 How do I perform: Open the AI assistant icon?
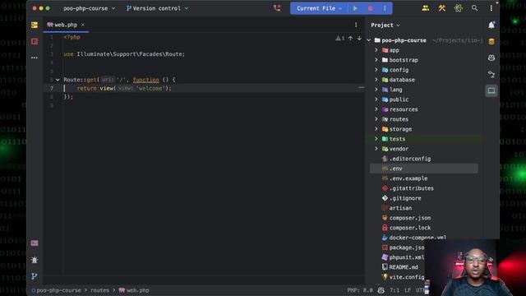pyautogui.click(x=459, y=8)
